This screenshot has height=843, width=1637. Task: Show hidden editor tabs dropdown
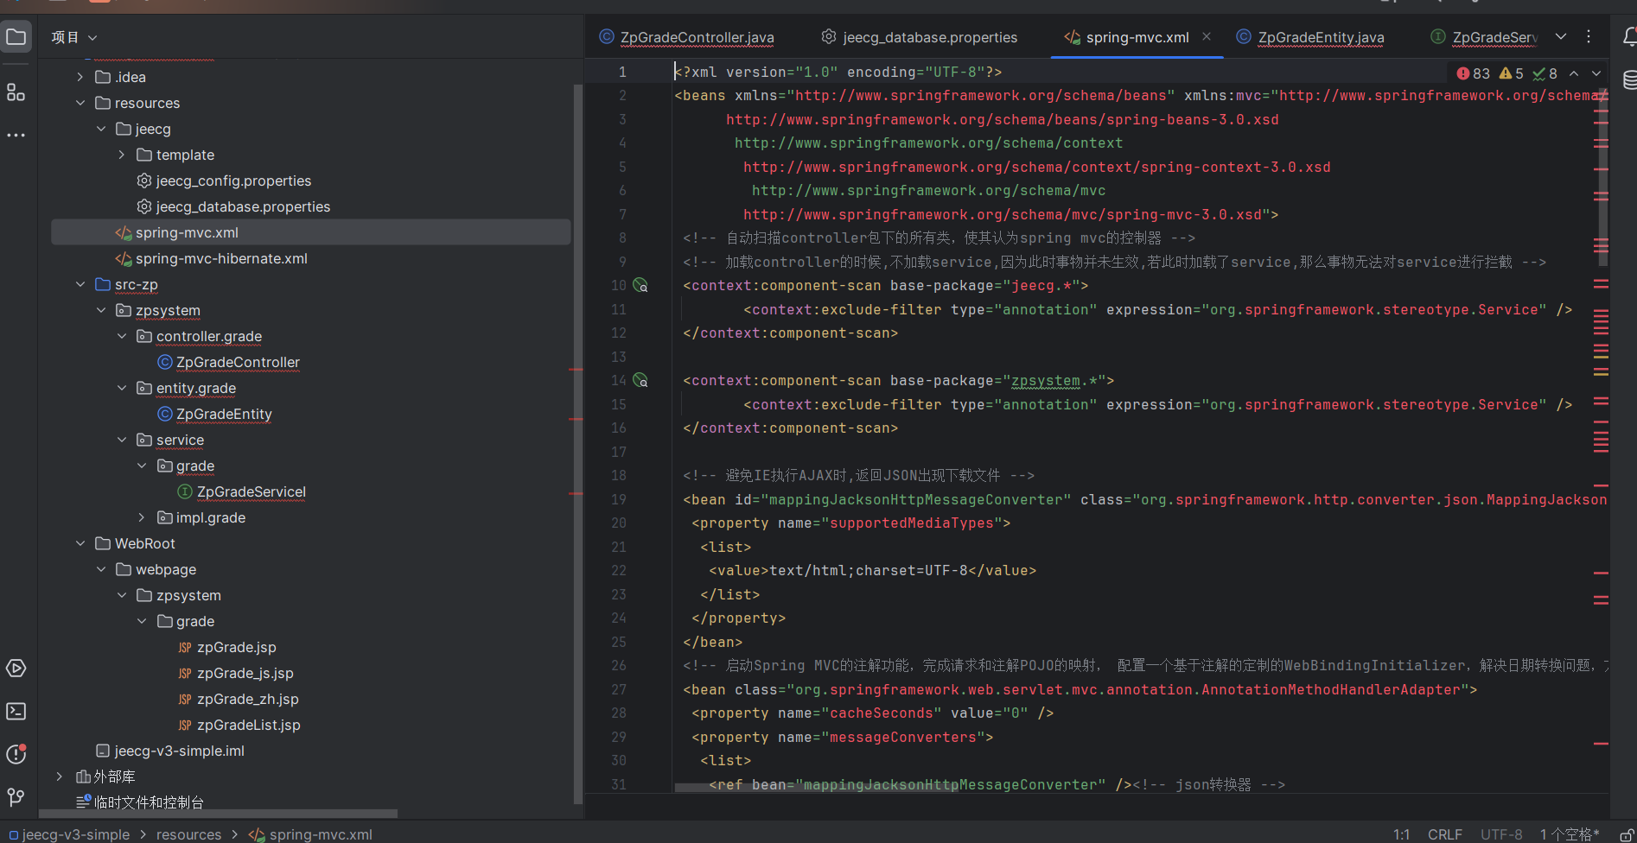tap(1561, 36)
